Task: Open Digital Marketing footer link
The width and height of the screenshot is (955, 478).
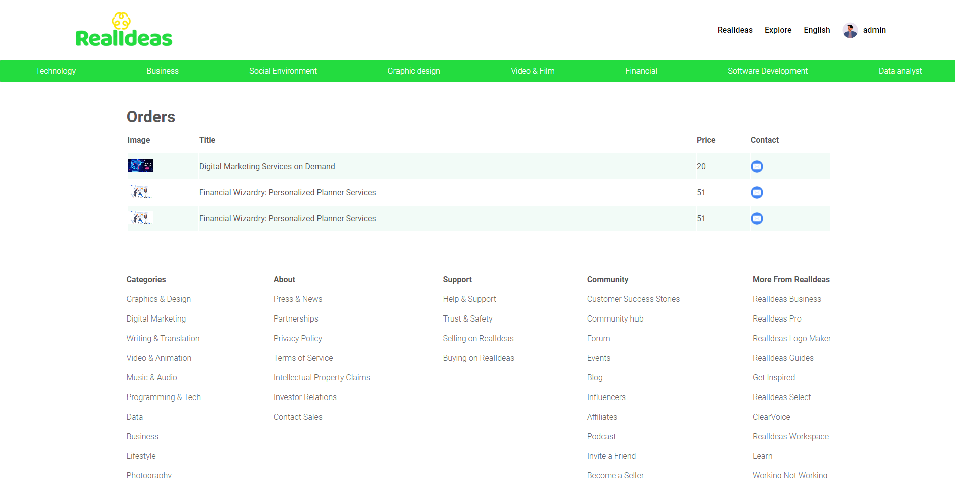Action: point(156,319)
